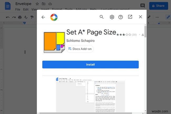
Task: Open developer Schlomo Schapiro's name
Action: pyautogui.click(x=81, y=41)
